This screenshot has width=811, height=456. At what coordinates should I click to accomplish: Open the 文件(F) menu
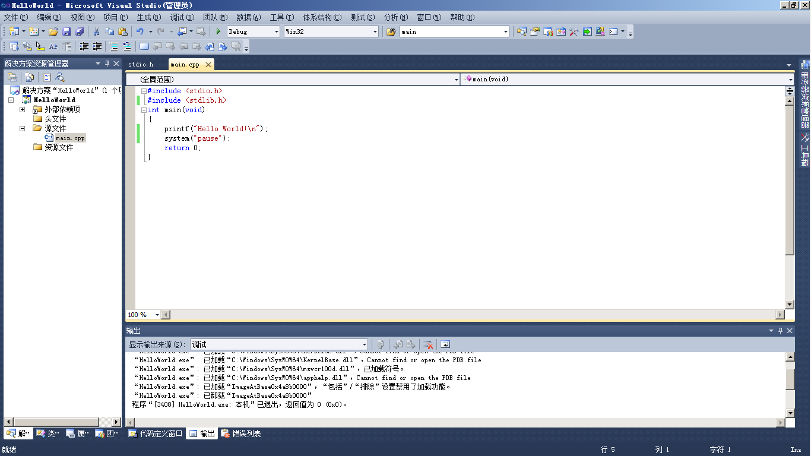pyautogui.click(x=16, y=17)
